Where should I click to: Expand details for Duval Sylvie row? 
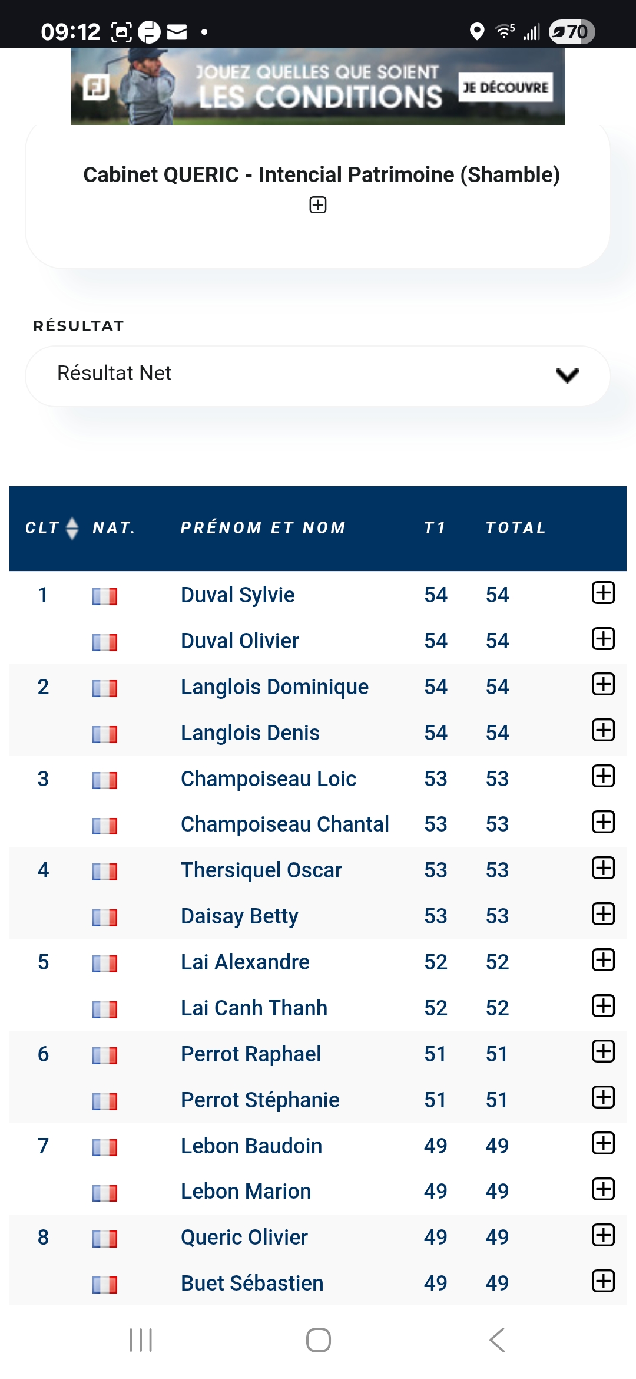pos(603,593)
